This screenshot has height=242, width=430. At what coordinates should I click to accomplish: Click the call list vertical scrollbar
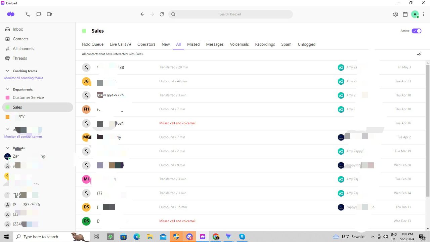(x=428, y=131)
